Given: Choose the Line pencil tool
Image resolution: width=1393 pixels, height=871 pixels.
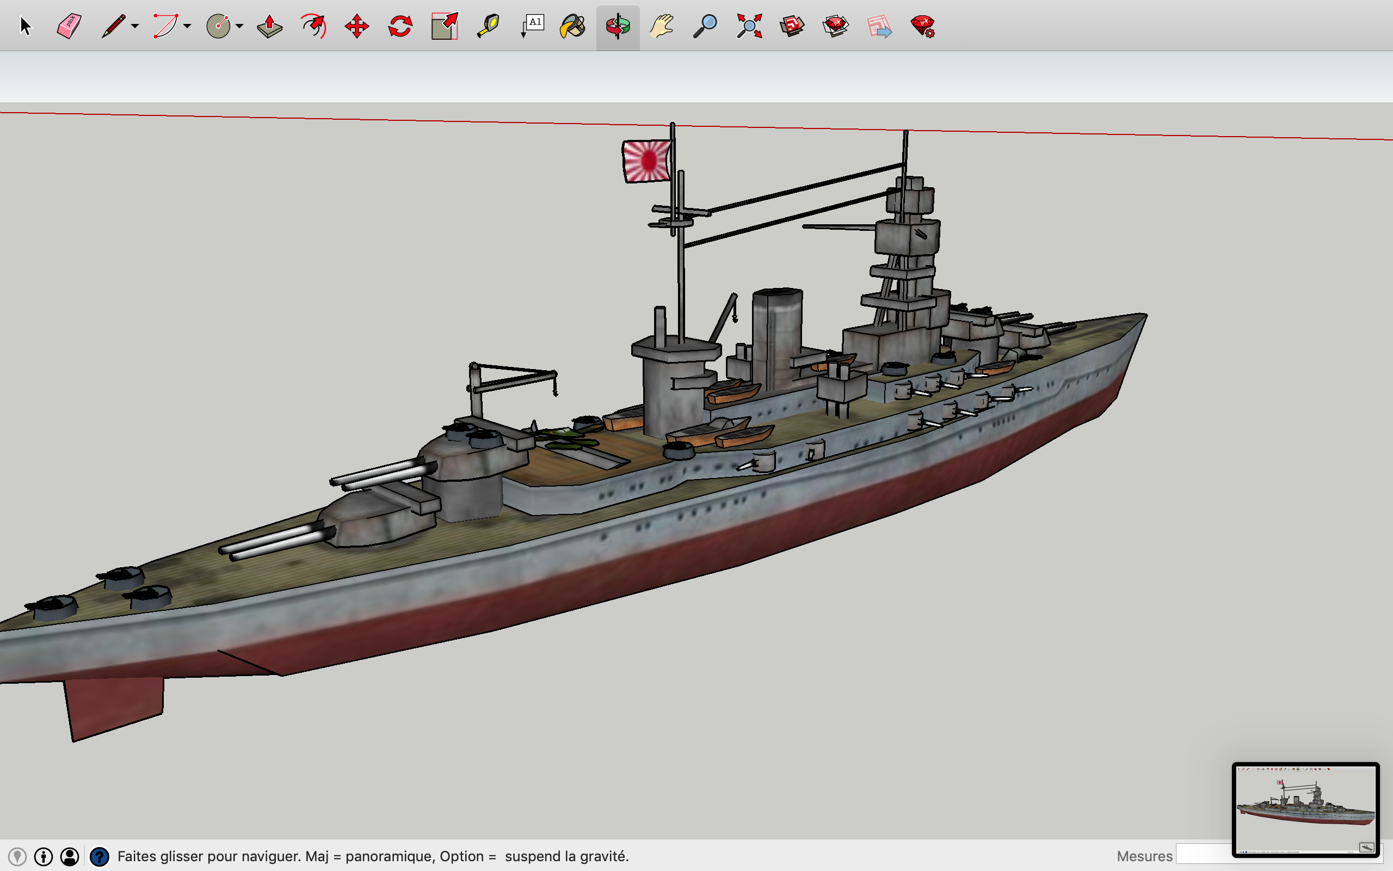Looking at the screenshot, I should point(113,26).
